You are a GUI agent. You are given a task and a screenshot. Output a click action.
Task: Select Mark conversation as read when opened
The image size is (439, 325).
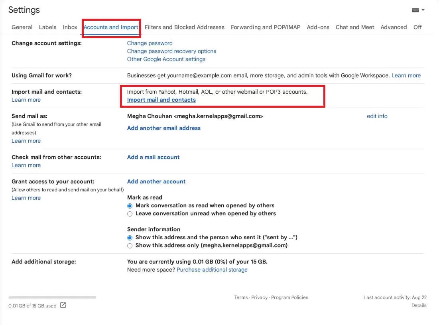pyautogui.click(x=130, y=205)
